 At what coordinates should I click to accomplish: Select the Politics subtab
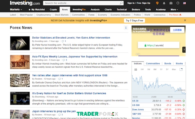[x=137, y=15]
